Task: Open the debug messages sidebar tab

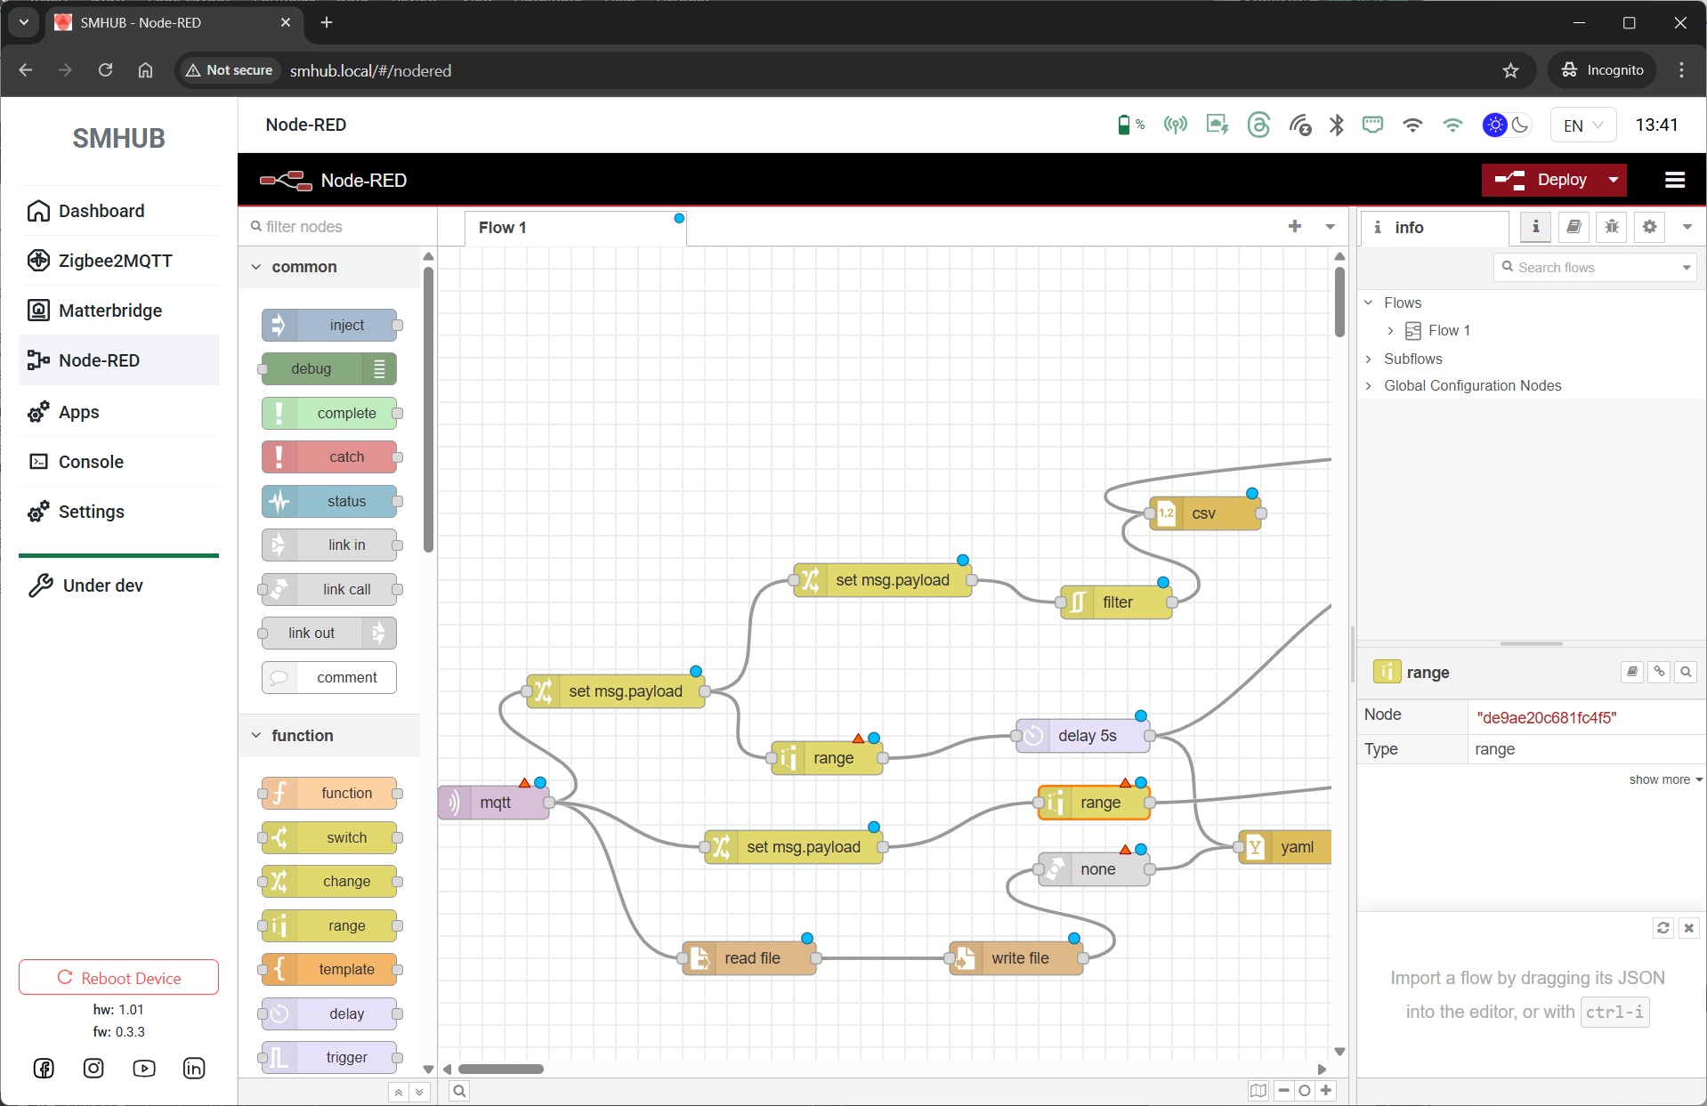Action: click(1612, 227)
